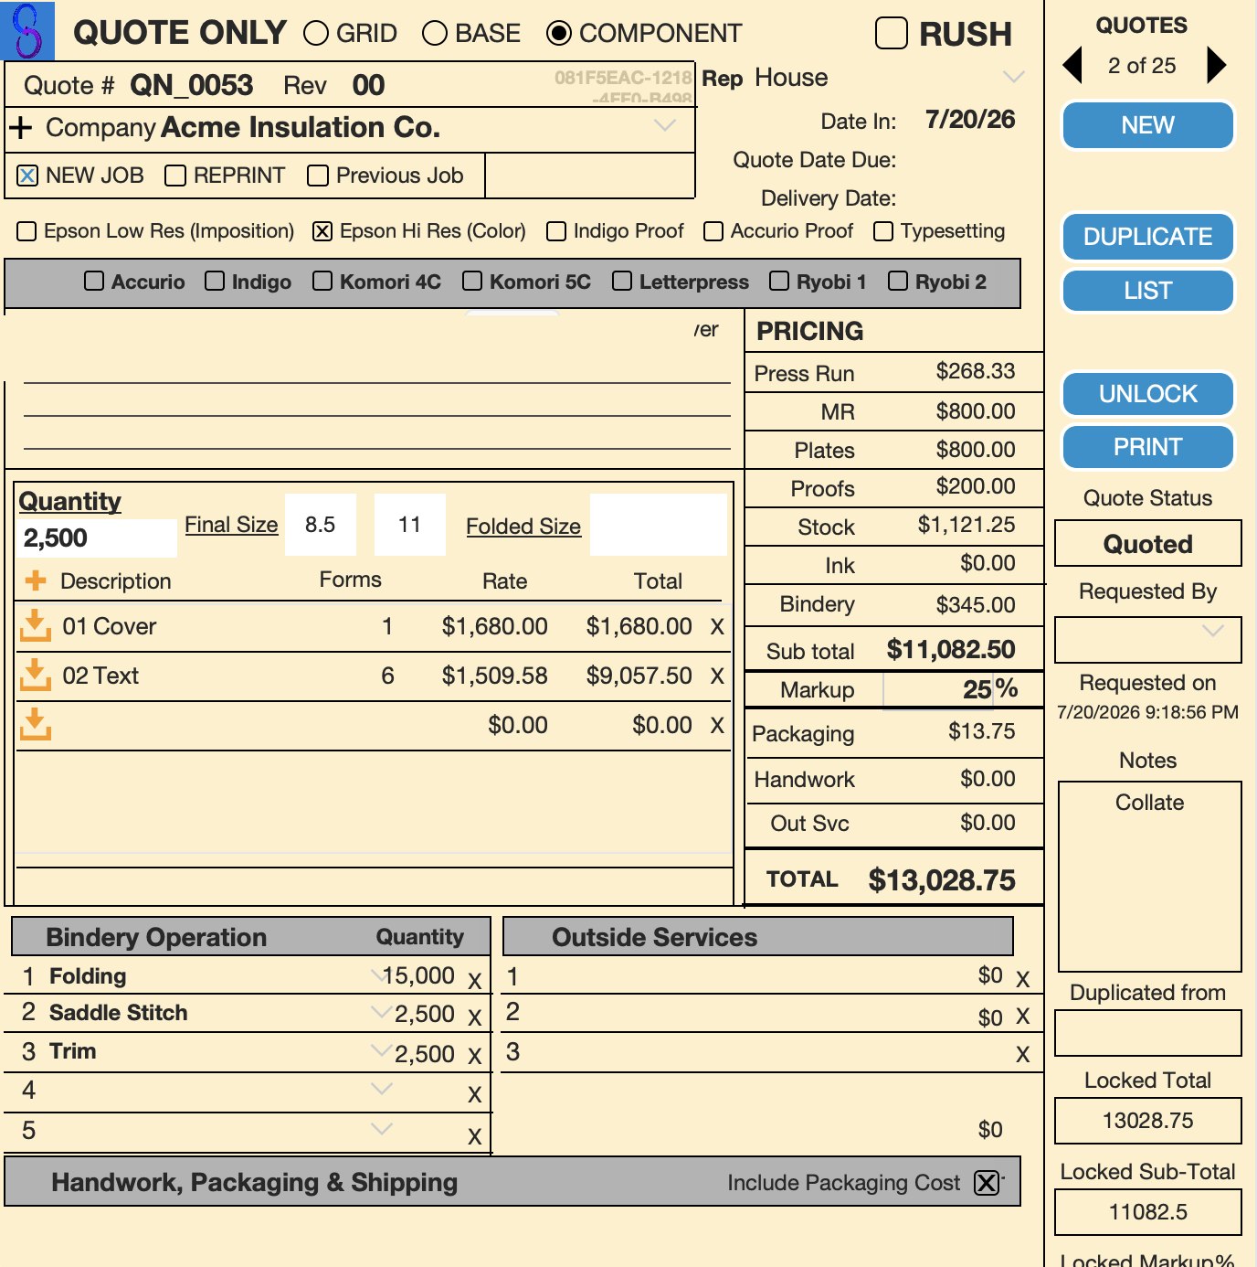Open the quotes LIST button
The width and height of the screenshot is (1257, 1267).
[x=1147, y=291]
